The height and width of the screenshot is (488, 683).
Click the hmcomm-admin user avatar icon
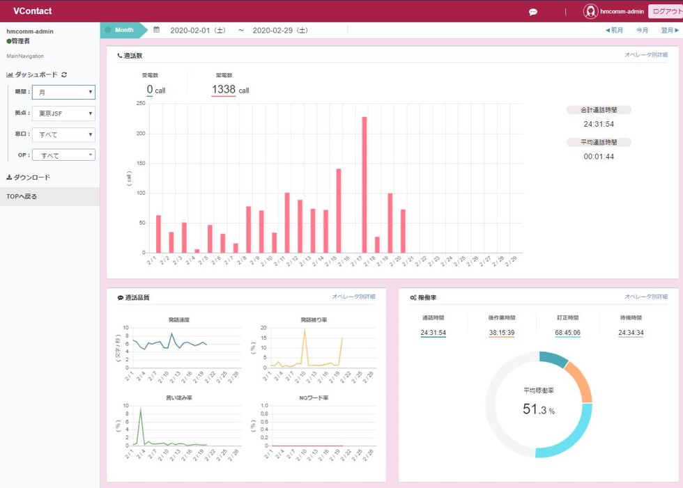[x=590, y=12]
